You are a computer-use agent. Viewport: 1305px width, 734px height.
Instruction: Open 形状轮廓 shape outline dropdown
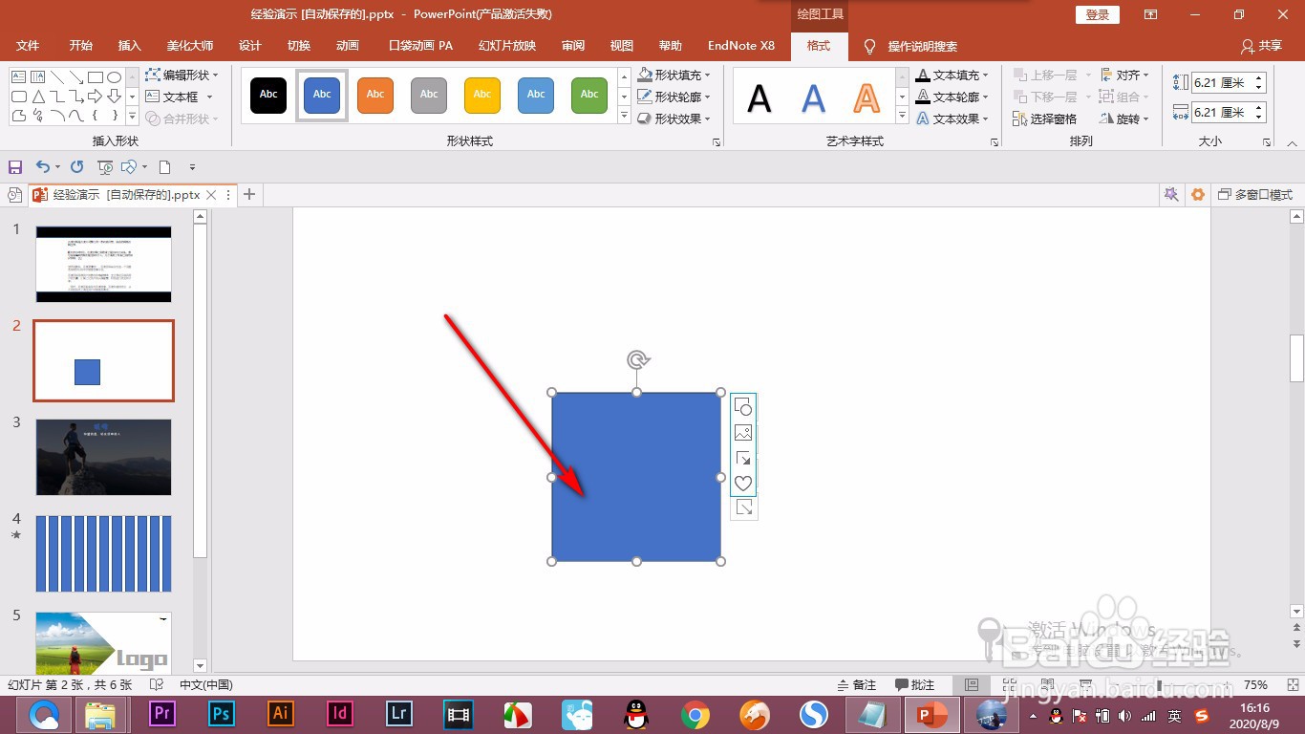click(x=674, y=97)
